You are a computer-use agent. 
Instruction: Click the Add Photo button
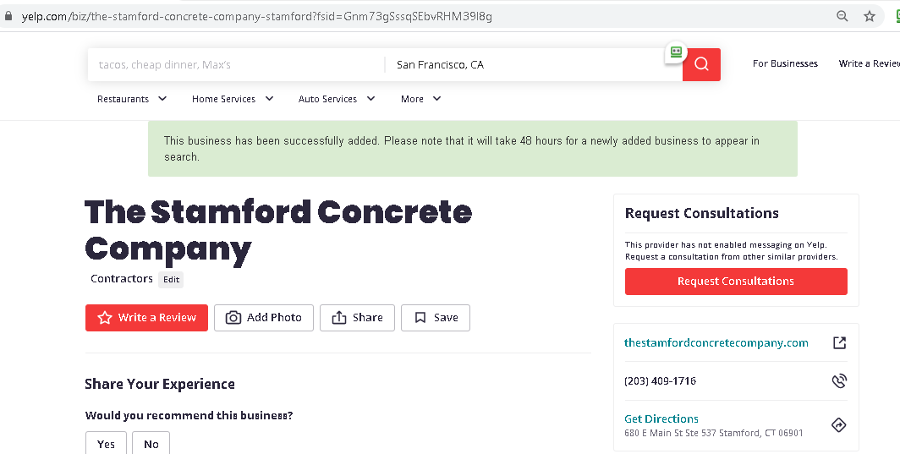[x=264, y=318]
